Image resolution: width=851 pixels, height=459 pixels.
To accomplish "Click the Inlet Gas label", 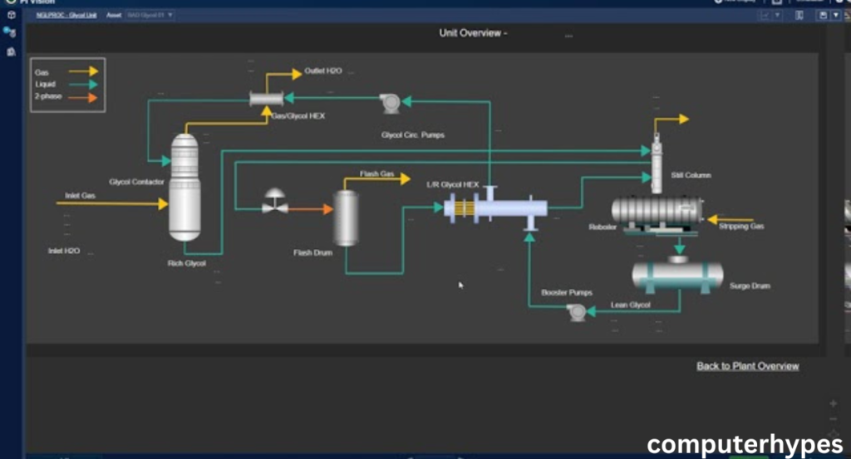I will click(80, 196).
